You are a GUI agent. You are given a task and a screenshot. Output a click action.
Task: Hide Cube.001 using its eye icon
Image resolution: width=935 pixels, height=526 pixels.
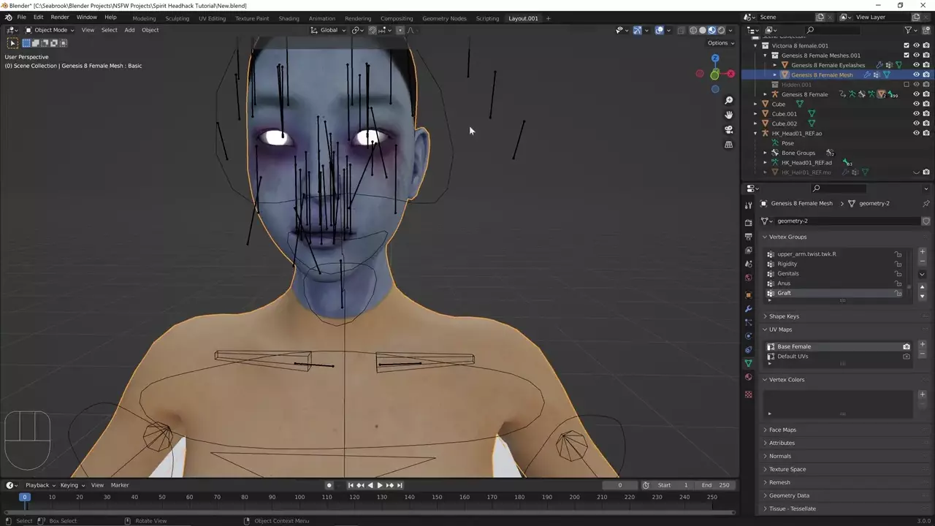916,114
